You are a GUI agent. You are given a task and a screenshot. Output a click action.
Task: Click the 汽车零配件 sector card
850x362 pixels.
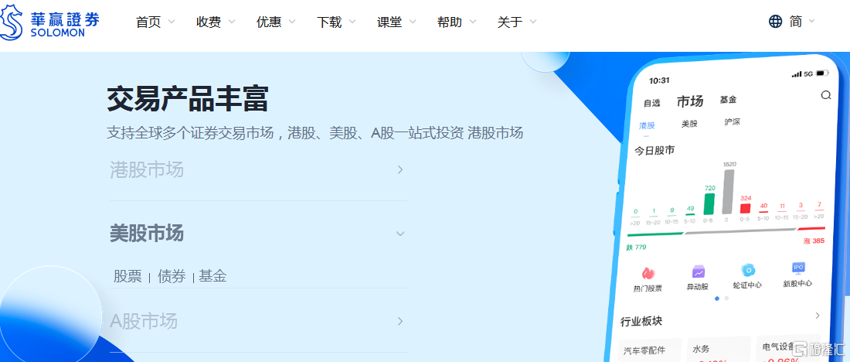coord(651,350)
